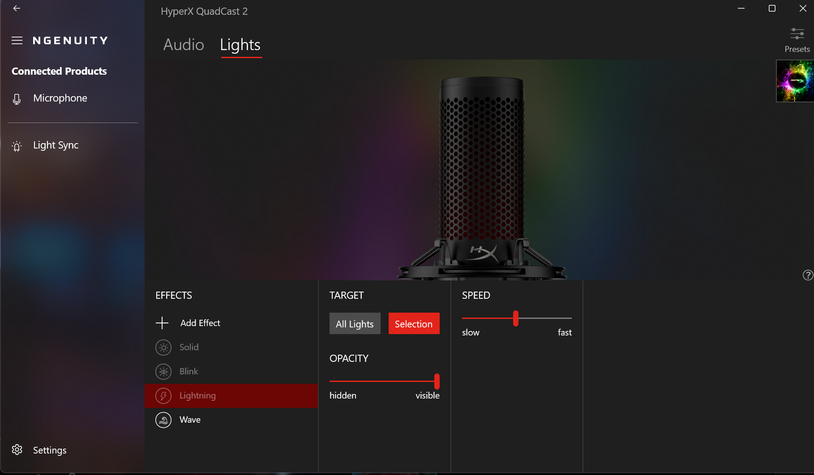Click the microphone image in preview
Viewport: 814px width, 475px height.
(482, 179)
